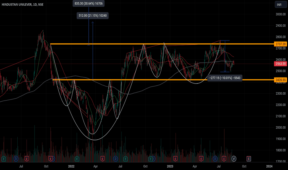Image resolution: width=288 pixels, height=170 pixels.
Task: Click the green earnings marker near the 2022 label
Action: pyautogui.click(x=77, y=159)
